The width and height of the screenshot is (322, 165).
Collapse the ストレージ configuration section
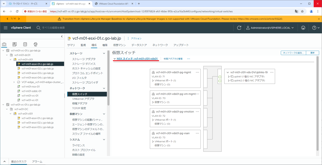[104, 53]
